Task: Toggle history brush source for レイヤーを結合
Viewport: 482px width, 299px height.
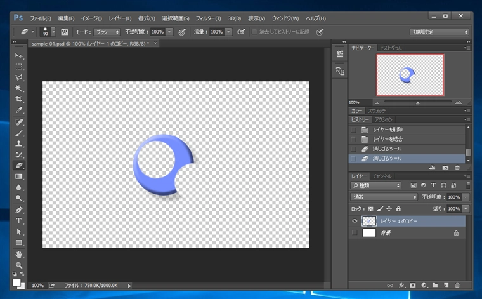Action: [353, 140]
